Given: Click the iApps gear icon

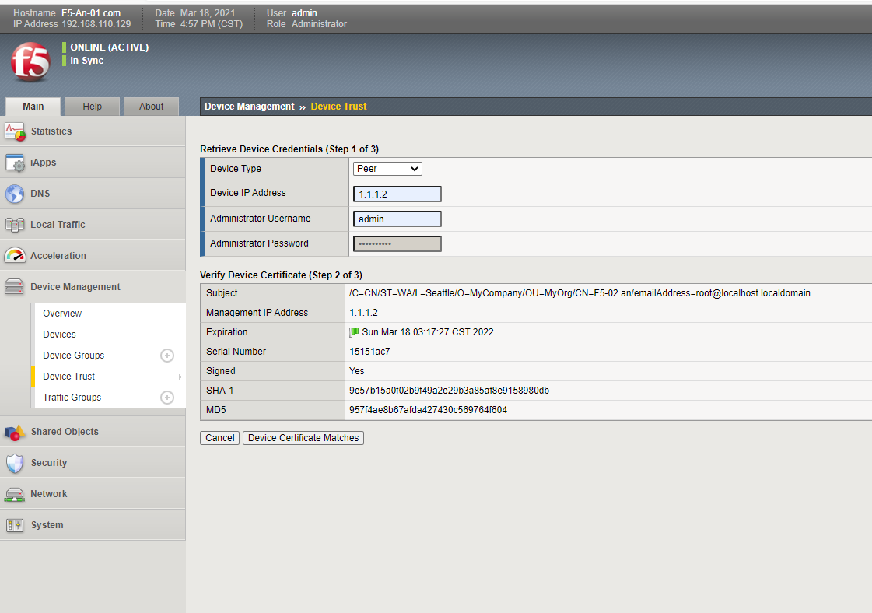Looking at the screenshot, I should (15, 163).
